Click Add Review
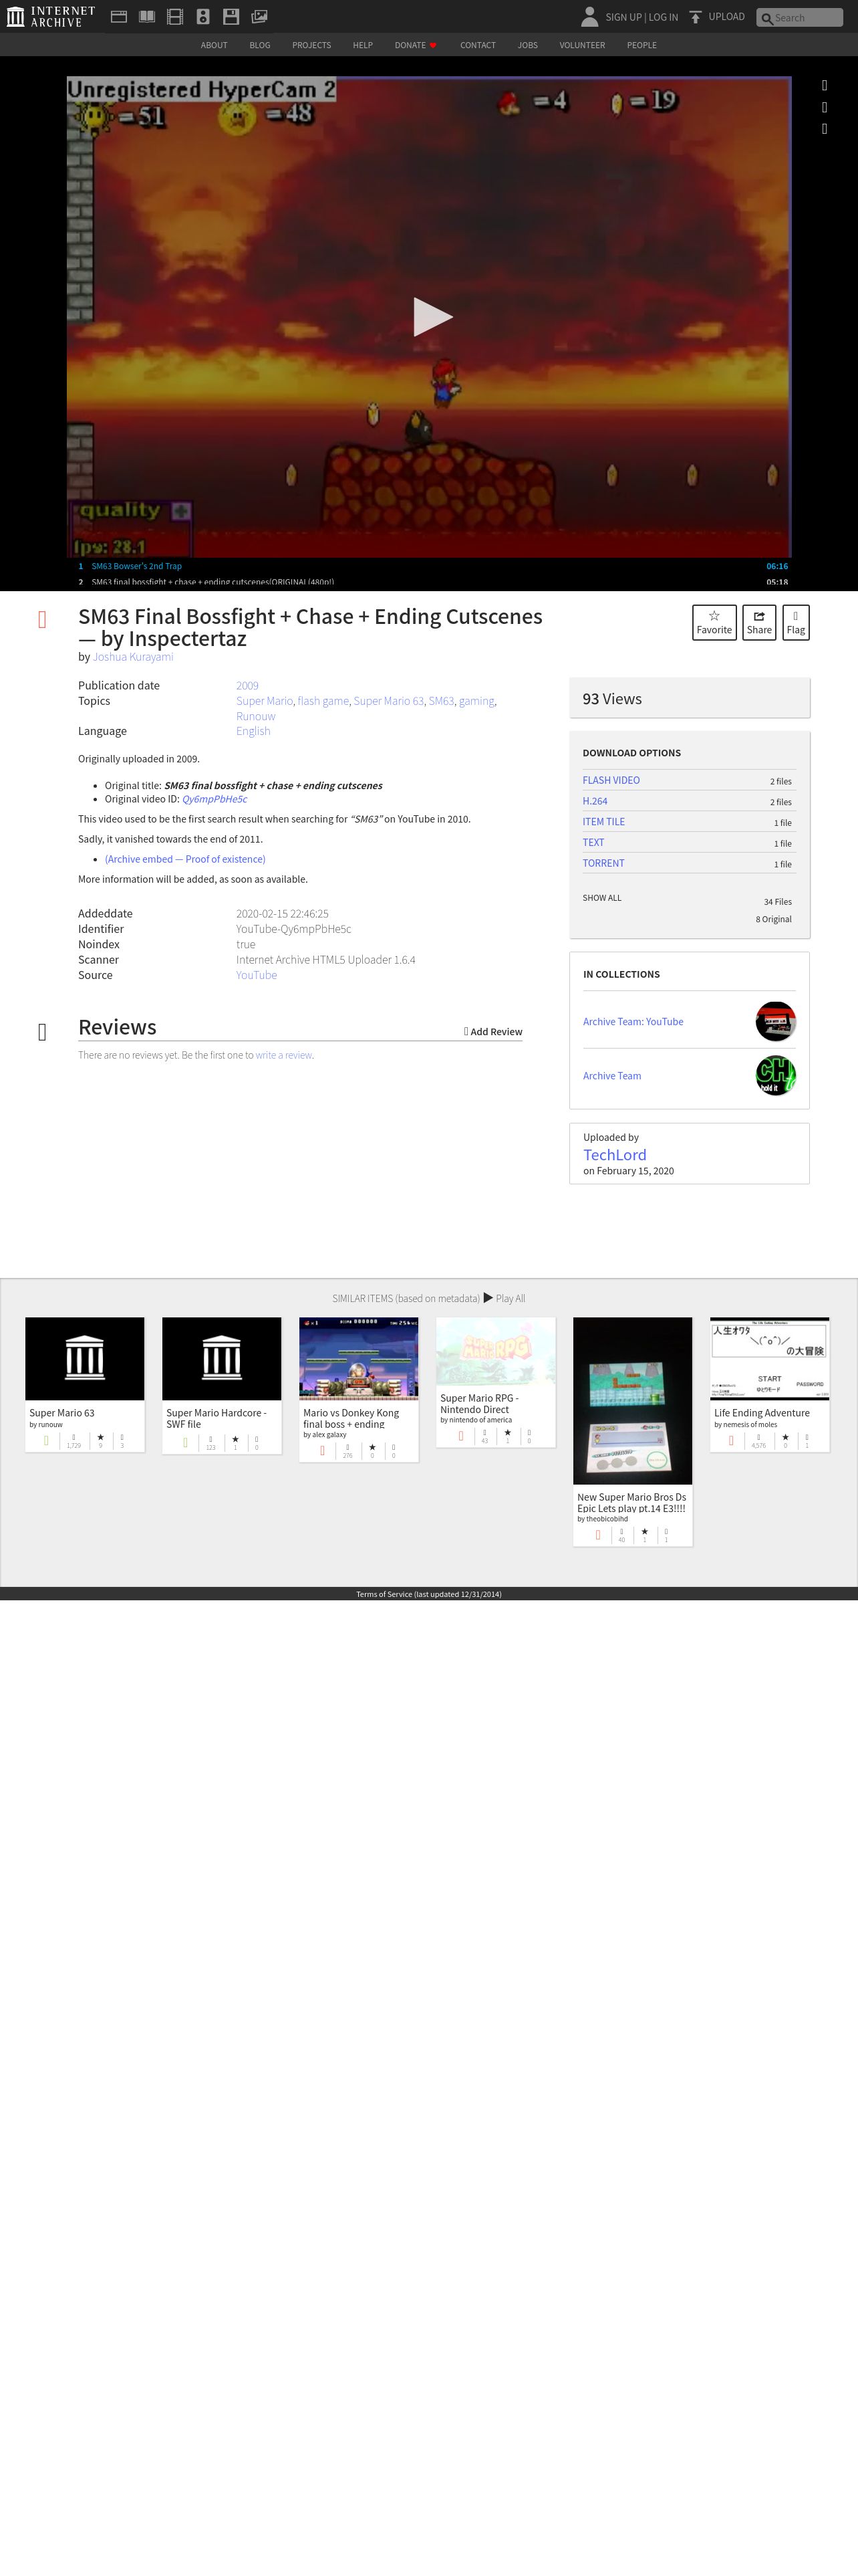 [493, 1032]
